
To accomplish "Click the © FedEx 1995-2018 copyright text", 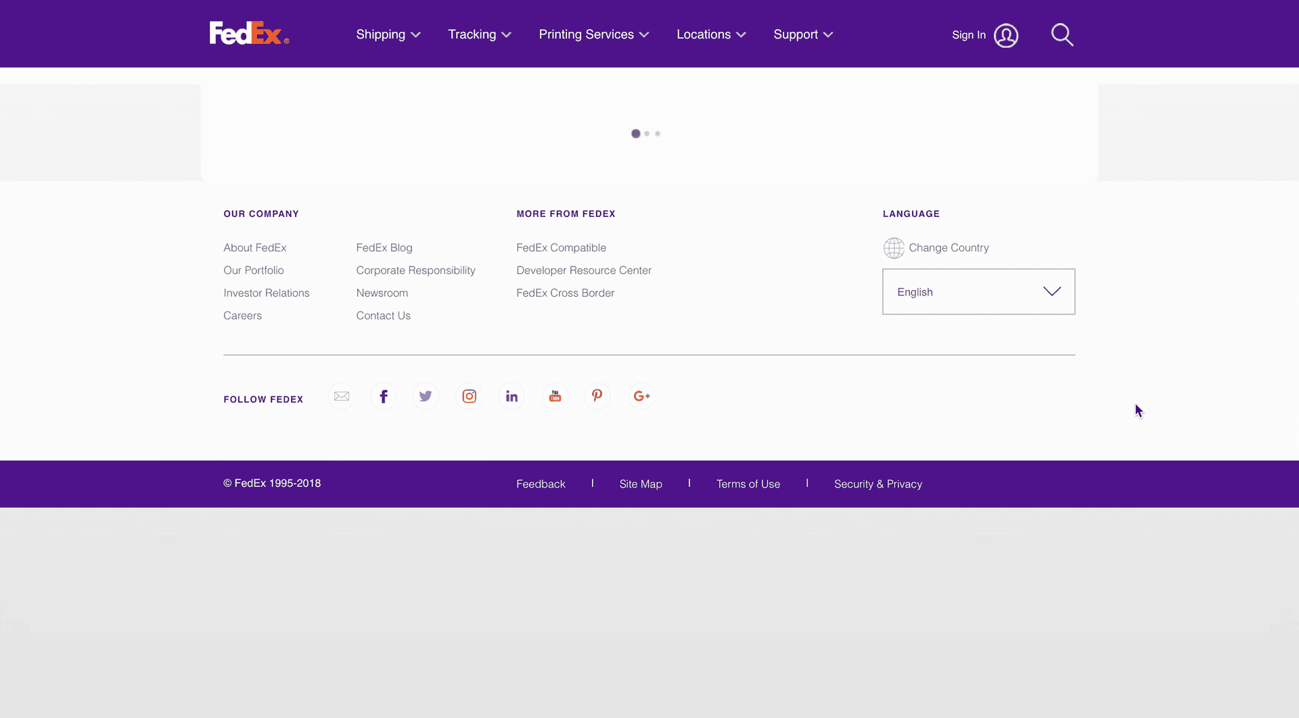I will (x=272, y=483).
